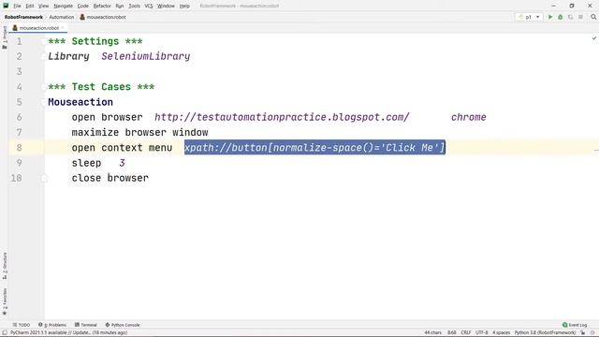Open the Terminal tool window
The image size is (599, 337).
[x=86, y=325]
